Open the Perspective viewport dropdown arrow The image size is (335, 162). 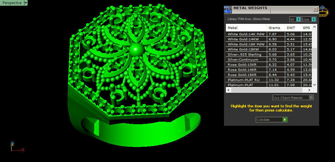[26, 3]
